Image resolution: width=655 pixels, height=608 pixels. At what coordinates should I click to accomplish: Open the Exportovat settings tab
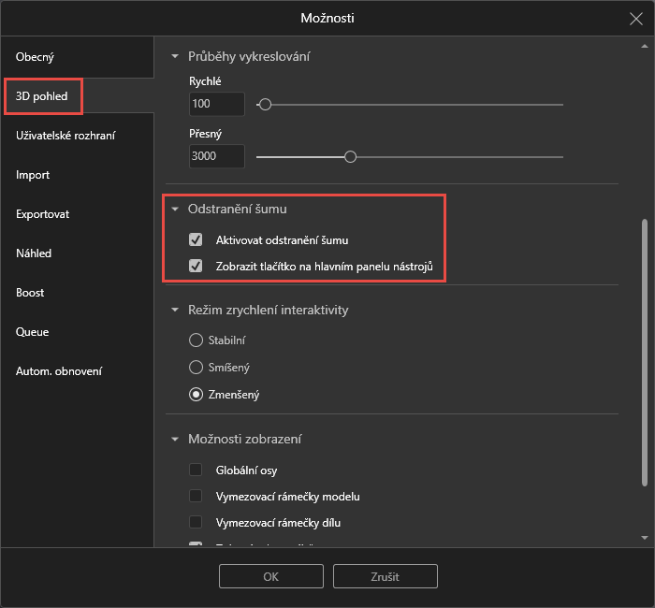coord(43,214)
